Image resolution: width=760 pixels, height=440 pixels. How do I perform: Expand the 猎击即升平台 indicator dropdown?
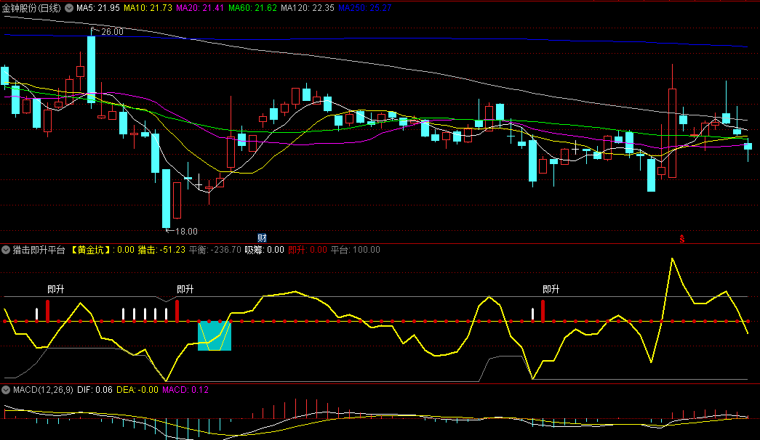pos(6,250)
